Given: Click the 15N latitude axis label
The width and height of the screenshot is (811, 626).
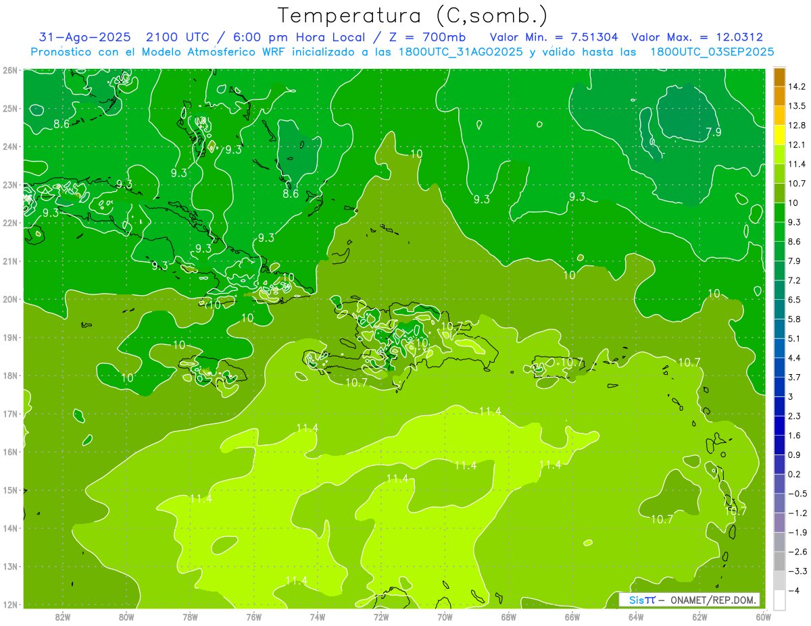Looking at the screenshot, I should coord(9,490).
